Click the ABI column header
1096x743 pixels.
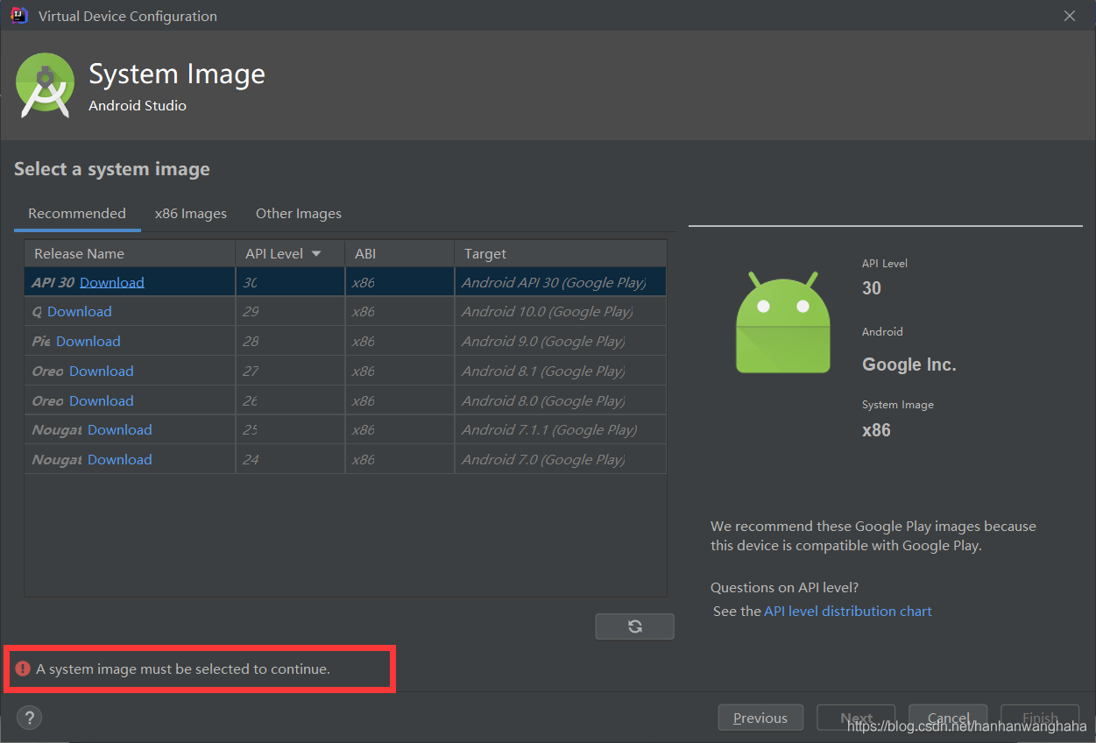(364, 252)
